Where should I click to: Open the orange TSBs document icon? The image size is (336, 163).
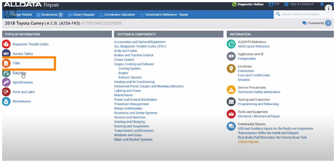tap(6, 63)
